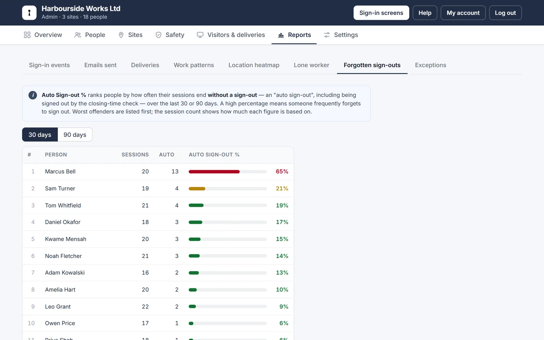Viewport: 544px width, 340px height.
Task: Select the Kwame Mensah row name
Action: 66,239
